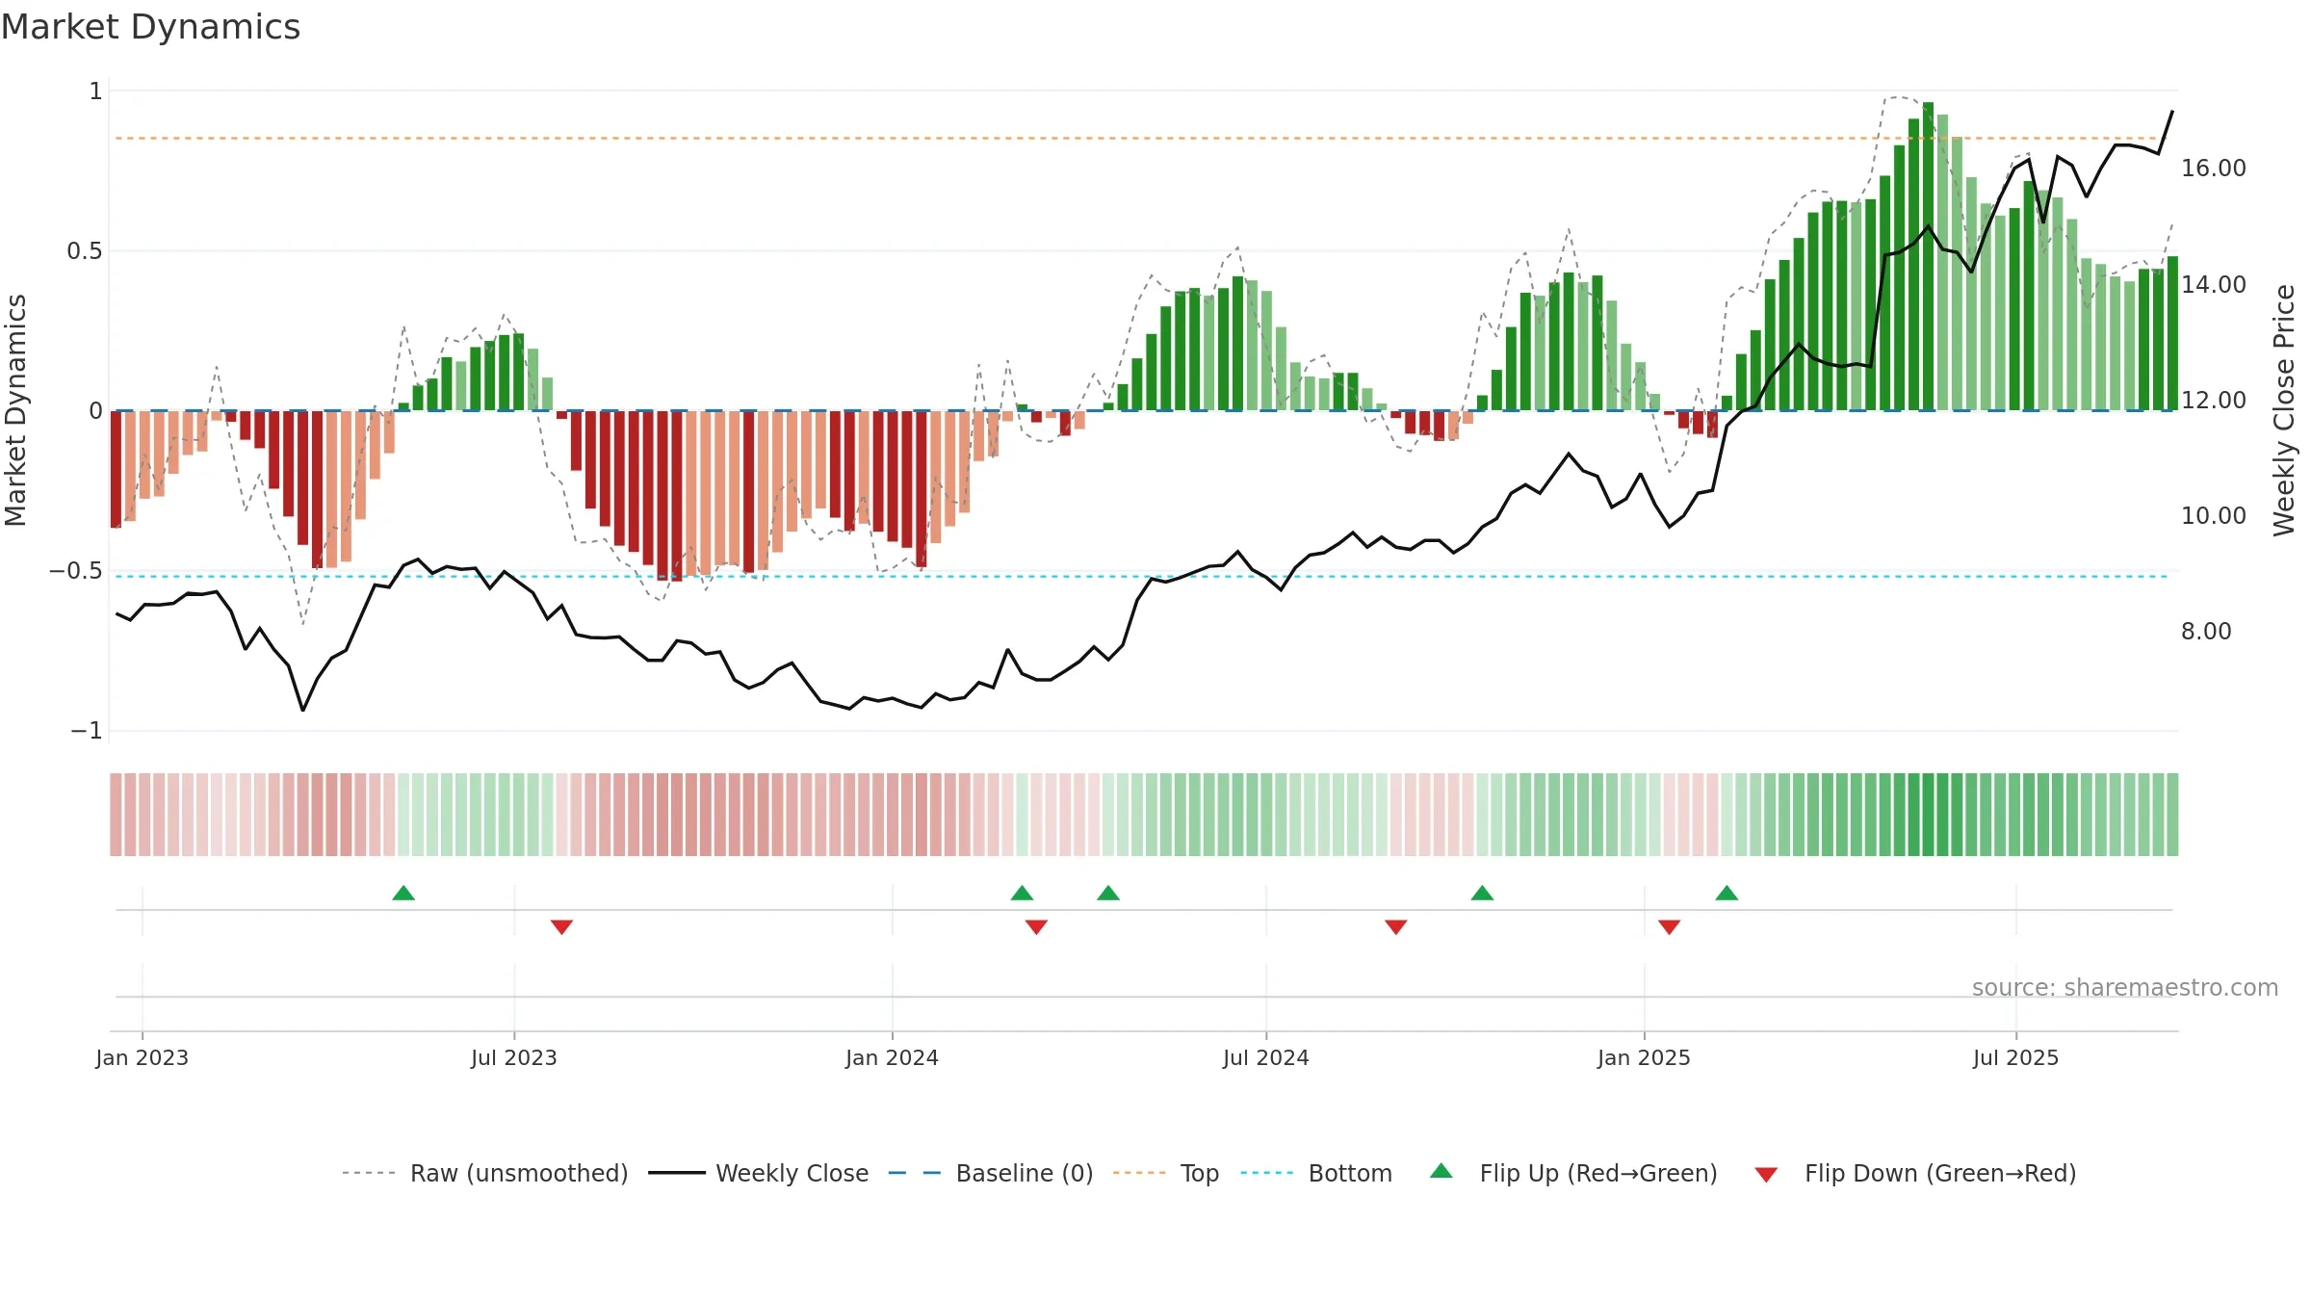Click the Jan 2023 x-axis label
The width and height of the screenshot is (2311, 1300).
pos(143,1057)
